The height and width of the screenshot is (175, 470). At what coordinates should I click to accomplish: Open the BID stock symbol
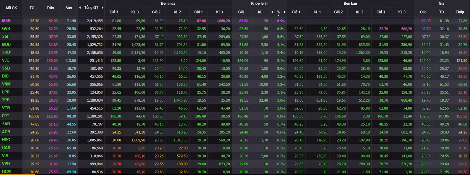[x=5, y=76]
